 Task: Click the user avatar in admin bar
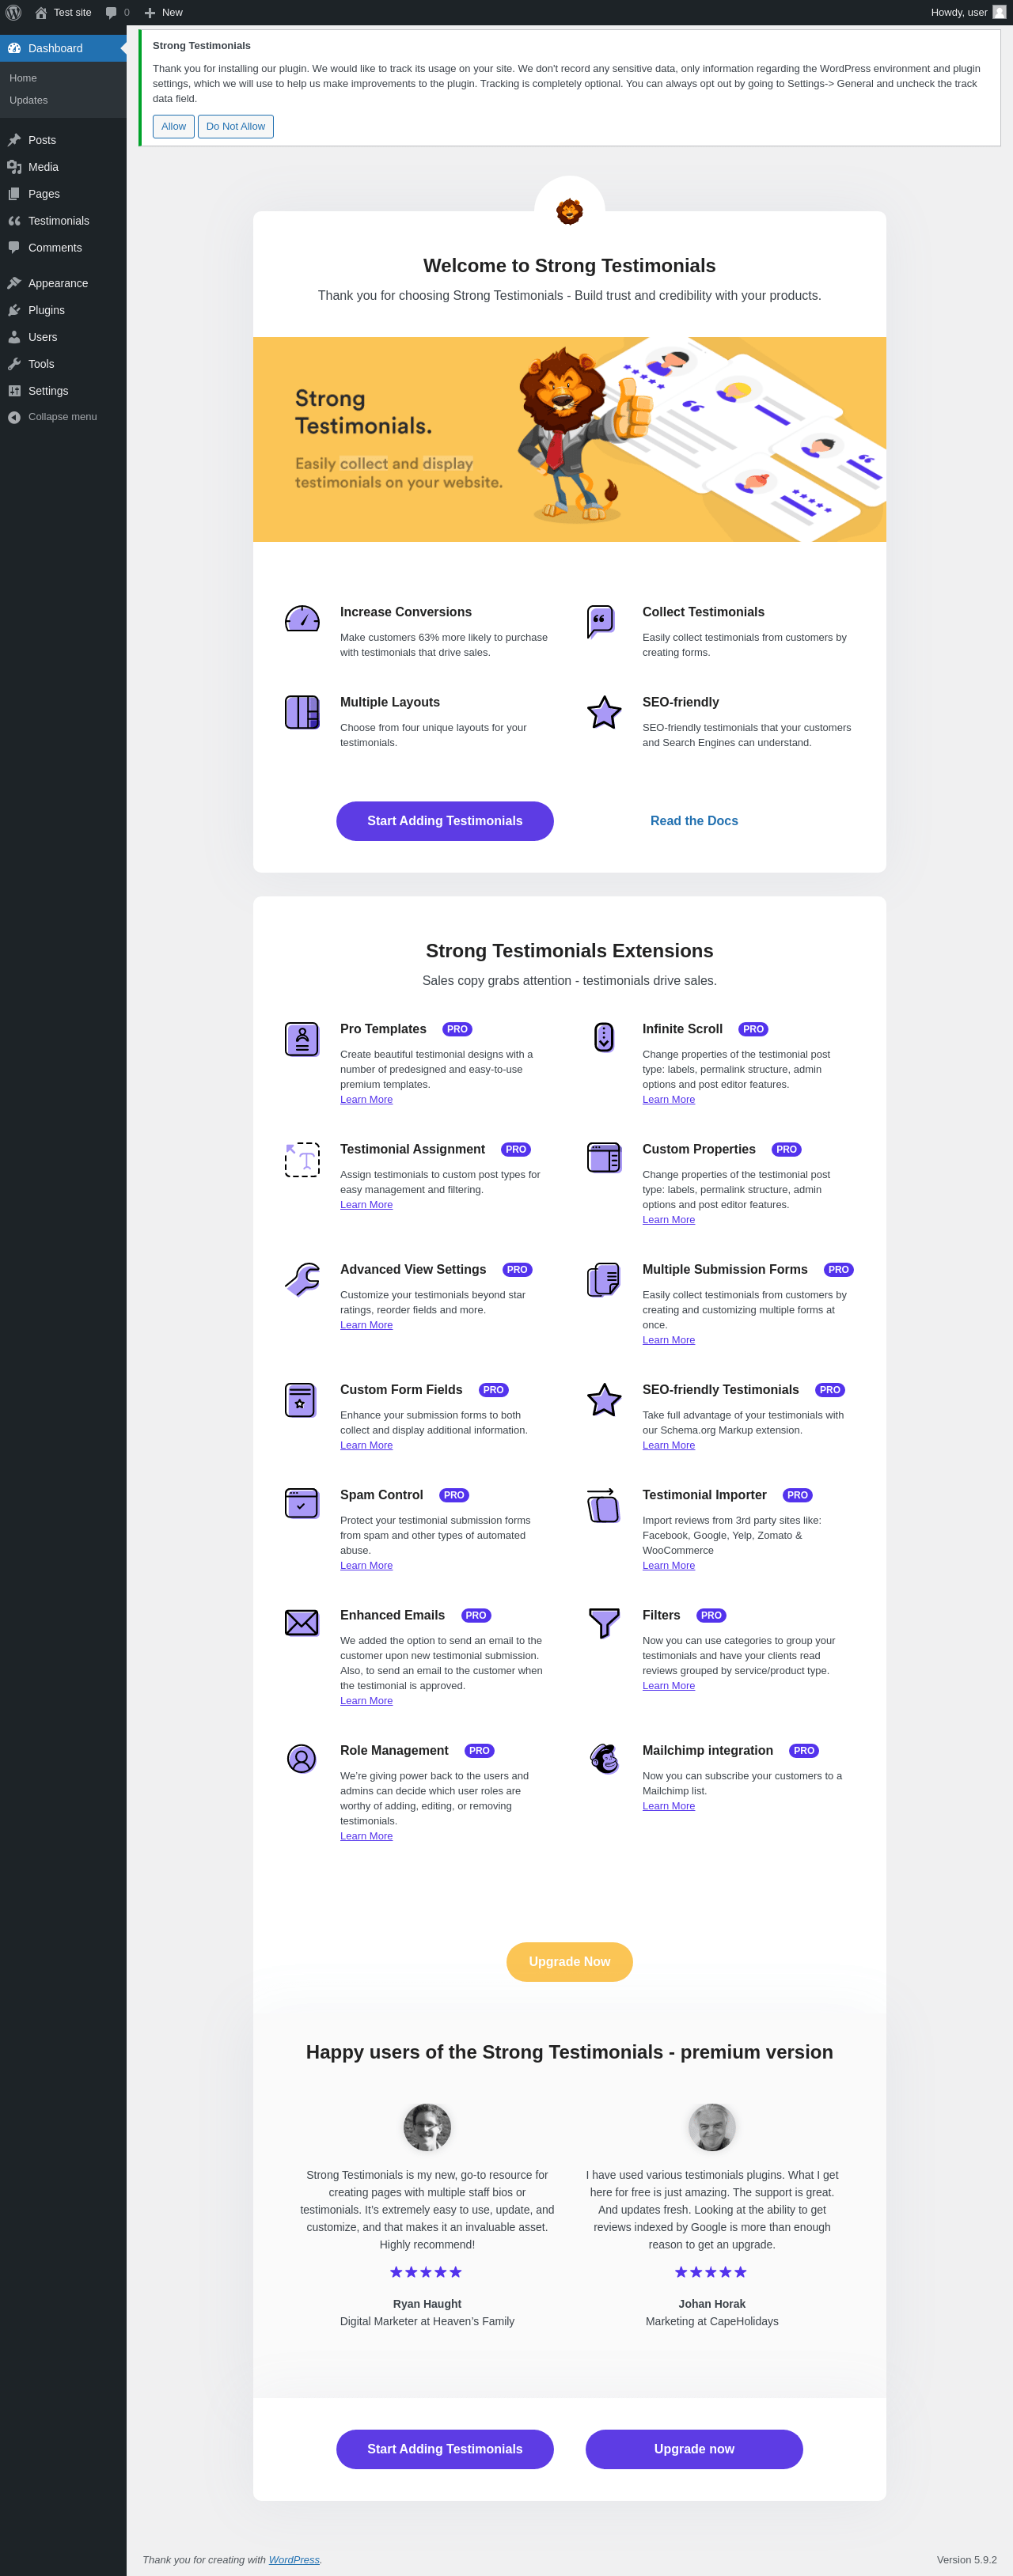pyautogui.click(x=998, y=12)
